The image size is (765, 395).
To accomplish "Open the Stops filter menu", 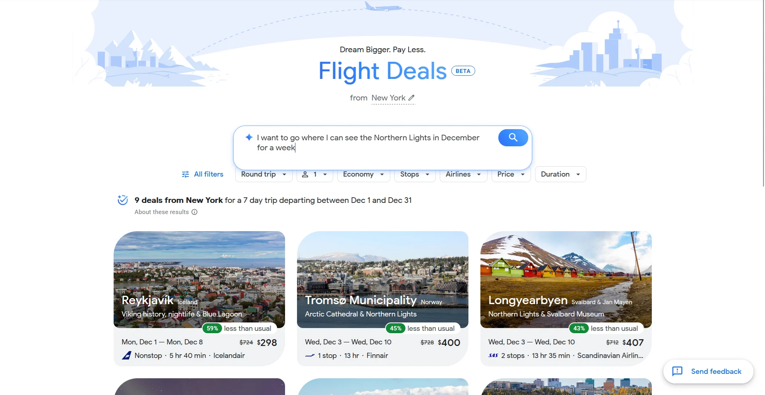I will (415, 174).
